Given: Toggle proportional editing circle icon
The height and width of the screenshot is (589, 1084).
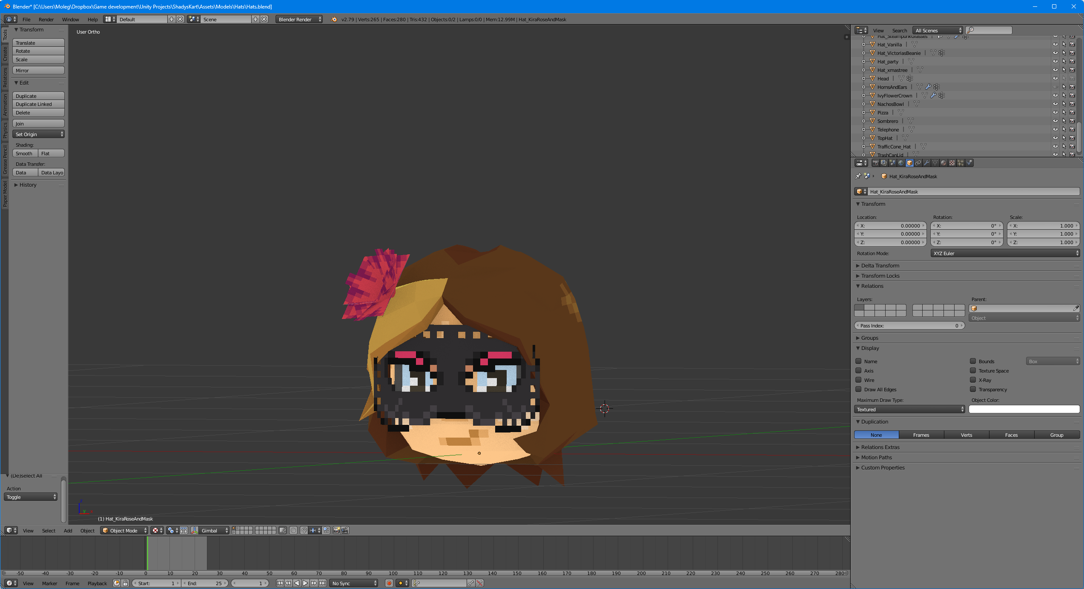Looking at the screenshot, I should 293,530.
